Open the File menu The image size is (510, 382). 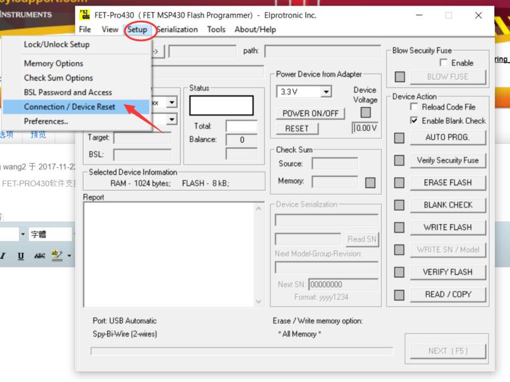click(x=85, y=30)
